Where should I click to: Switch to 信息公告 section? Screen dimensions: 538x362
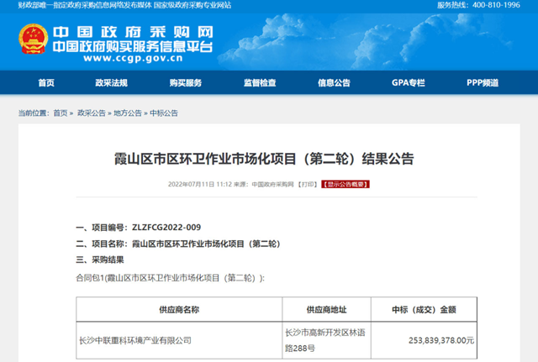(x=334, y=83)
